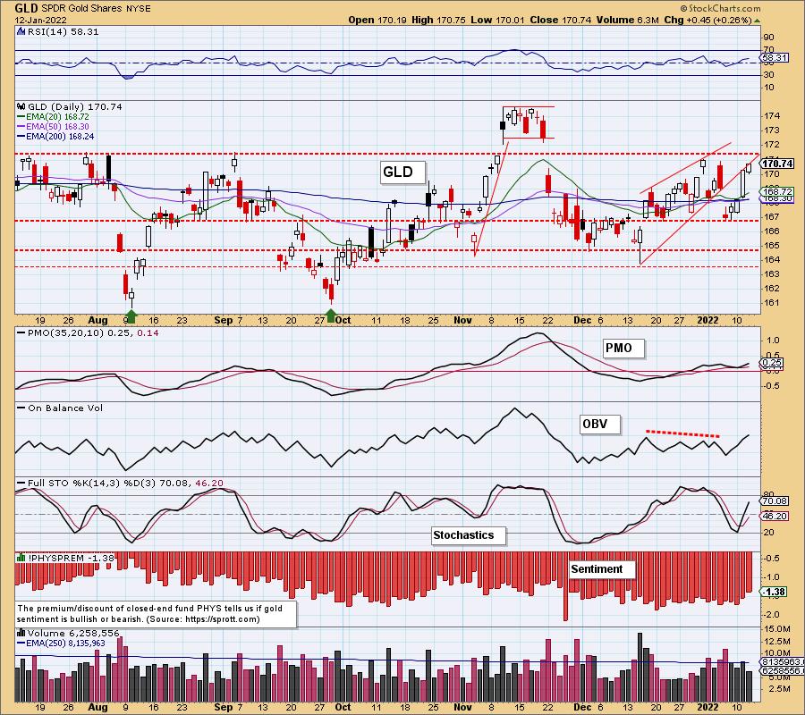Click the PMO(35,20,10) panel label
Viewport: 805px width, 715px height.
pyautogui.click(x=89, y=332)
